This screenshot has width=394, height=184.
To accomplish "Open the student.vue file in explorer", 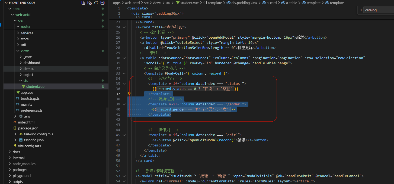I will [35, 86].
